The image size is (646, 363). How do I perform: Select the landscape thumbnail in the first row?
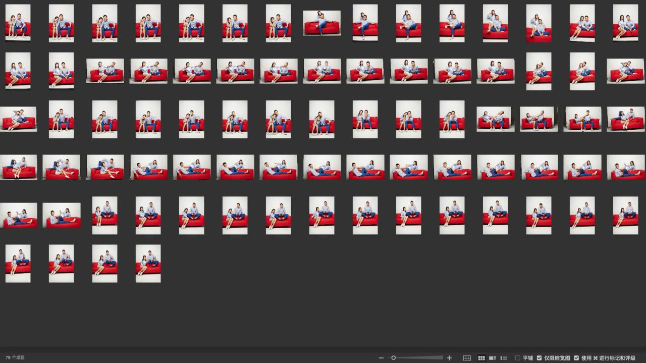[322, 23]
